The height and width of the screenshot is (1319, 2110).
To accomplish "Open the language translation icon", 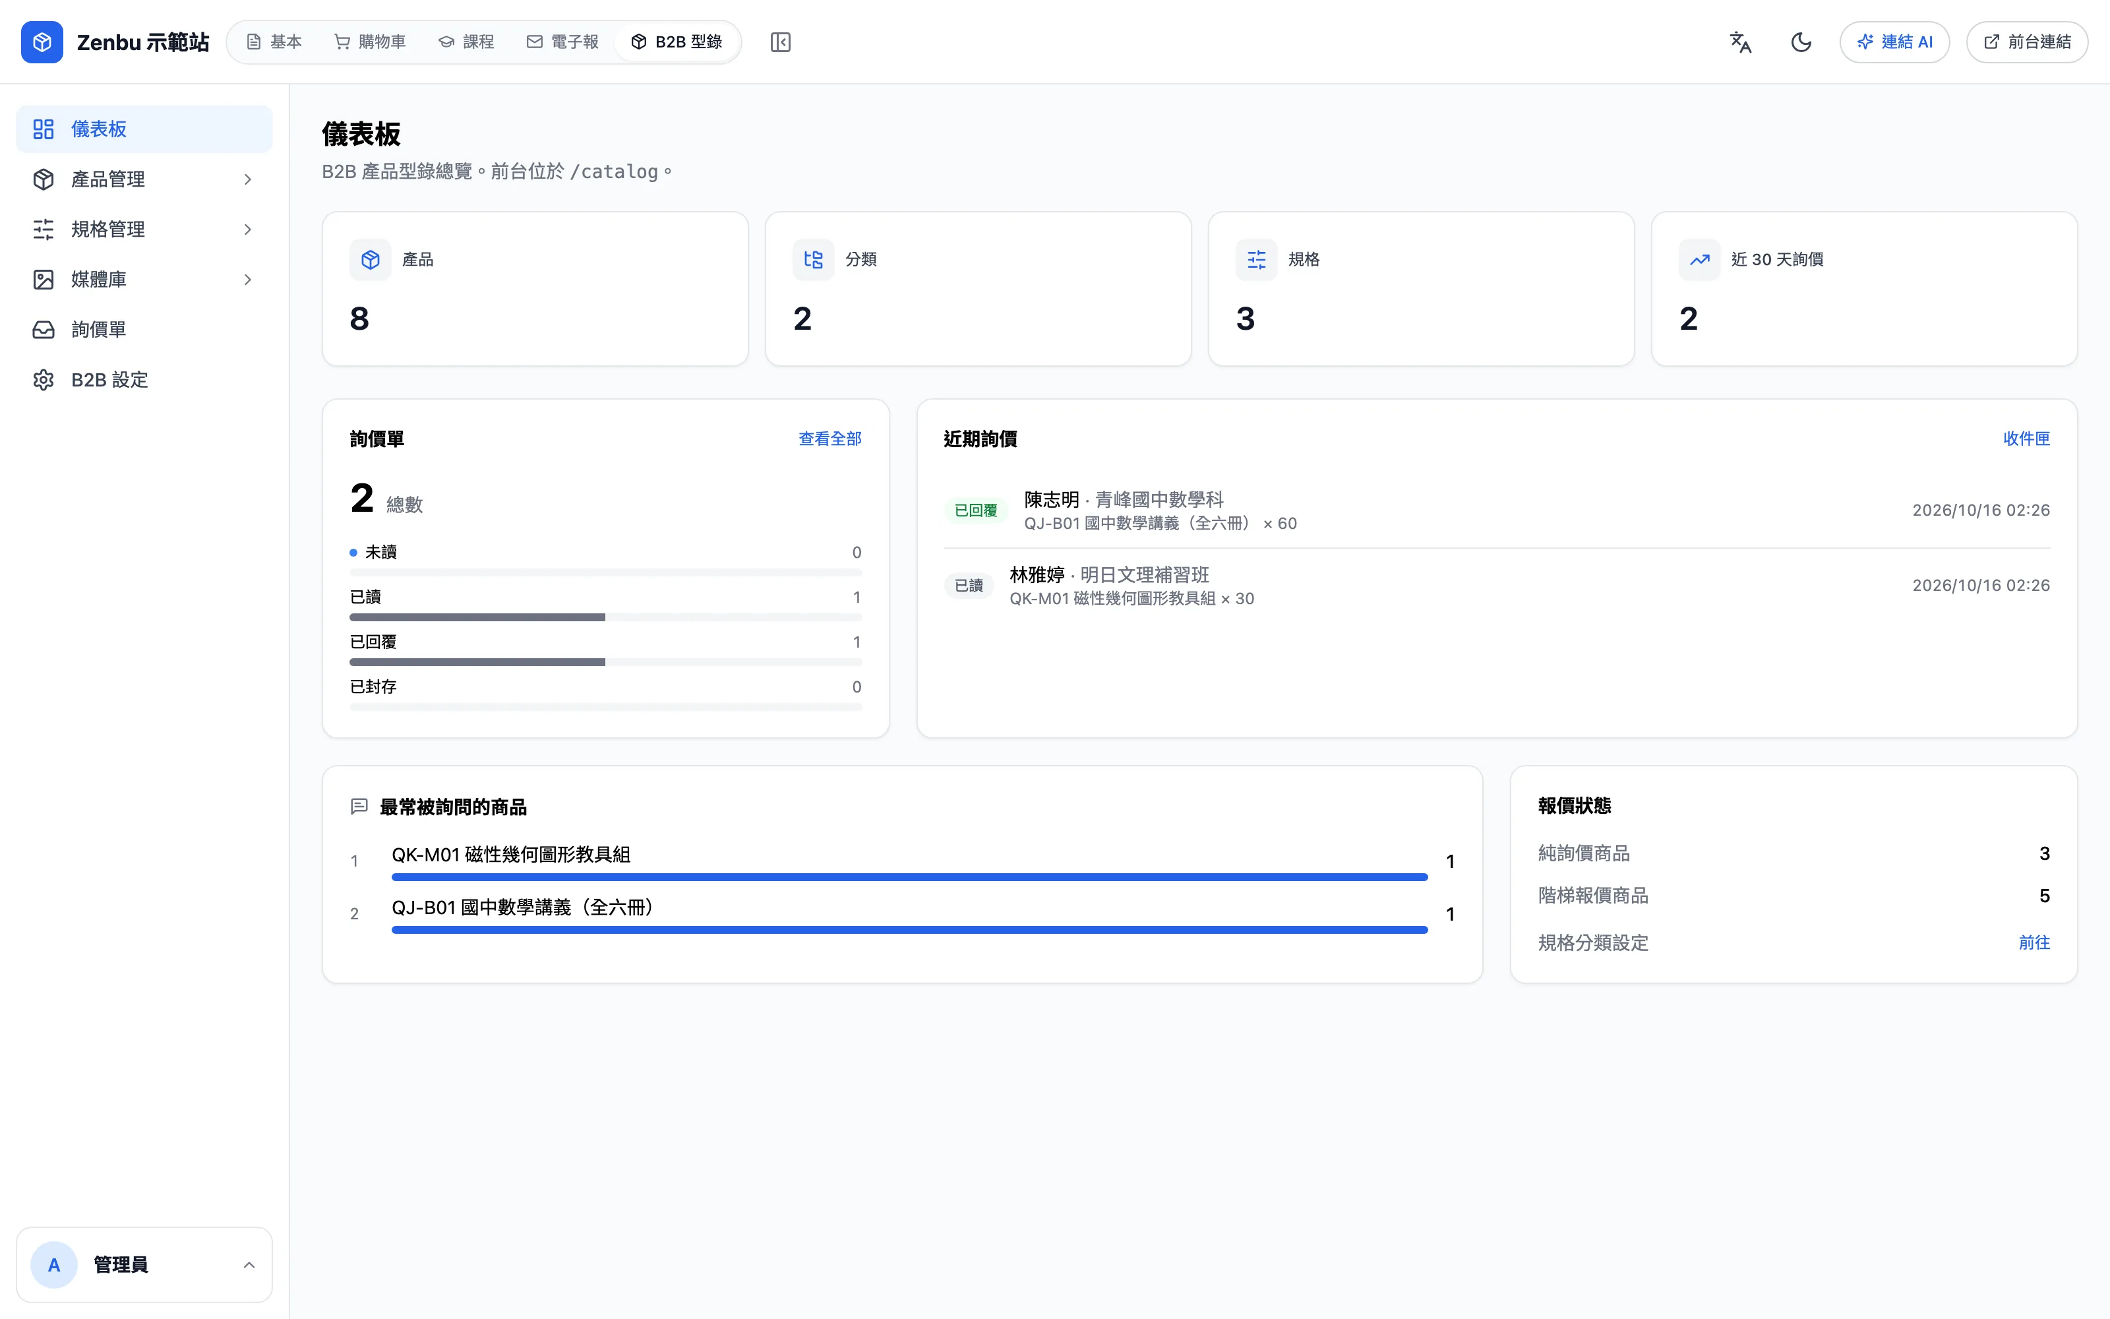I will [1740, 42].
